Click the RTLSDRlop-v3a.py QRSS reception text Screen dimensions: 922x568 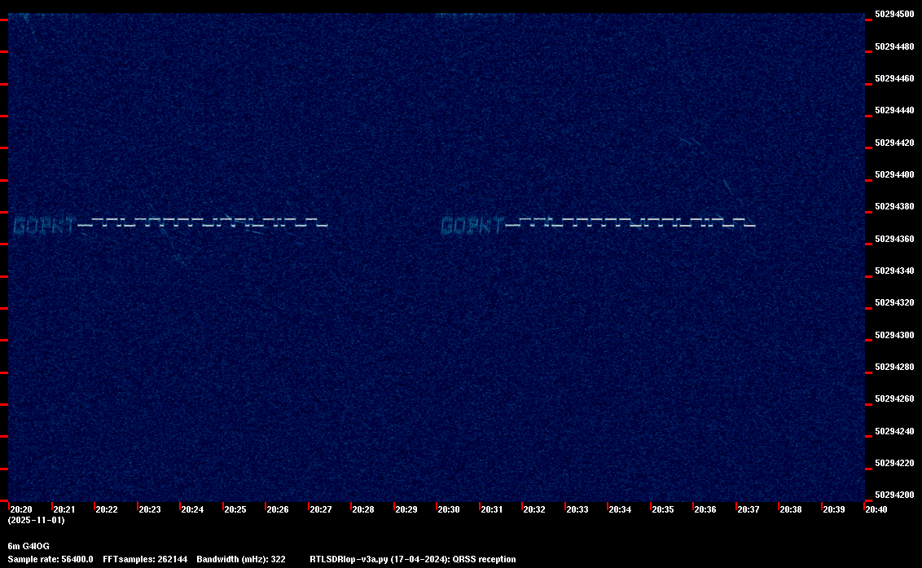[x=413, y=559]
